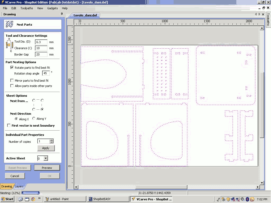Screen dimensions: 271x203
Task: Decrease Number of copies with down arrow
Action: (51, 142)
